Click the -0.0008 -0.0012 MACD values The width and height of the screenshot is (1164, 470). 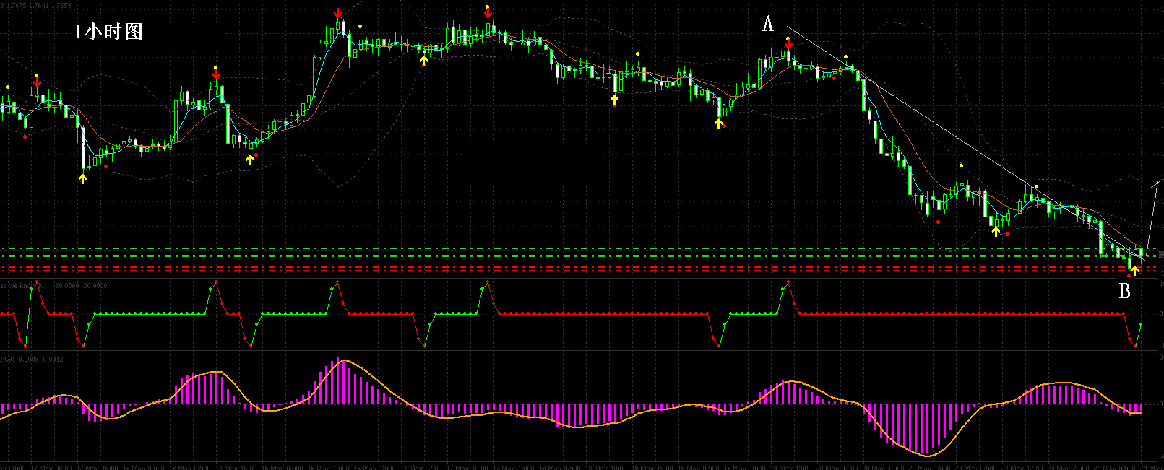pyautogui.click(x=40, y=359)
